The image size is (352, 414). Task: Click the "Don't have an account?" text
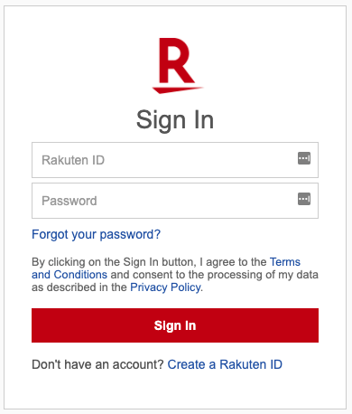tap(97, 364)
